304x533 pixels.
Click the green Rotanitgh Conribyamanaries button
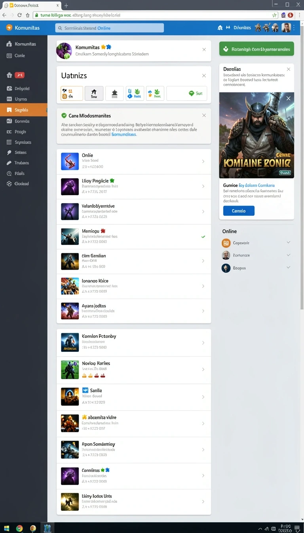click(256, 49)
